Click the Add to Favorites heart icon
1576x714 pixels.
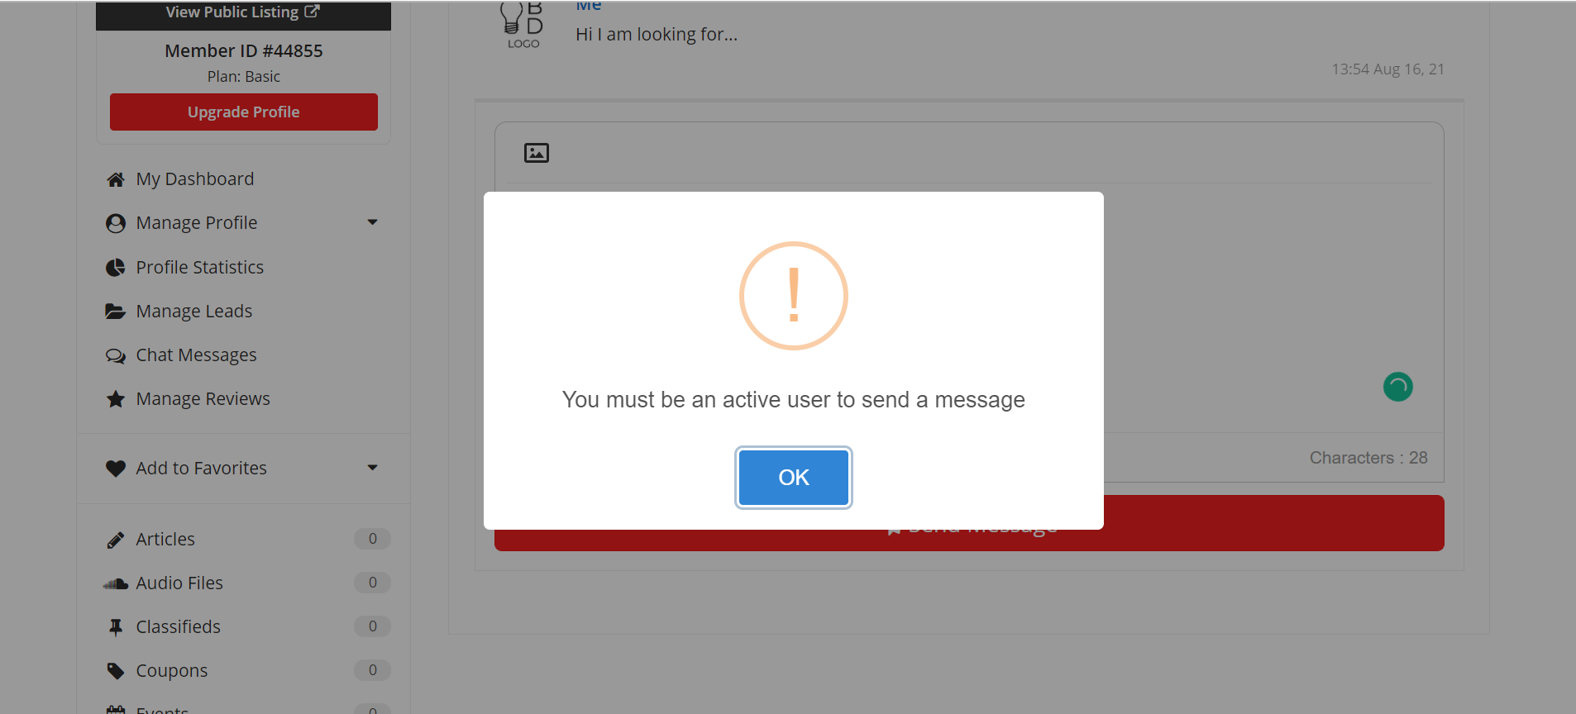click(116, 469)
